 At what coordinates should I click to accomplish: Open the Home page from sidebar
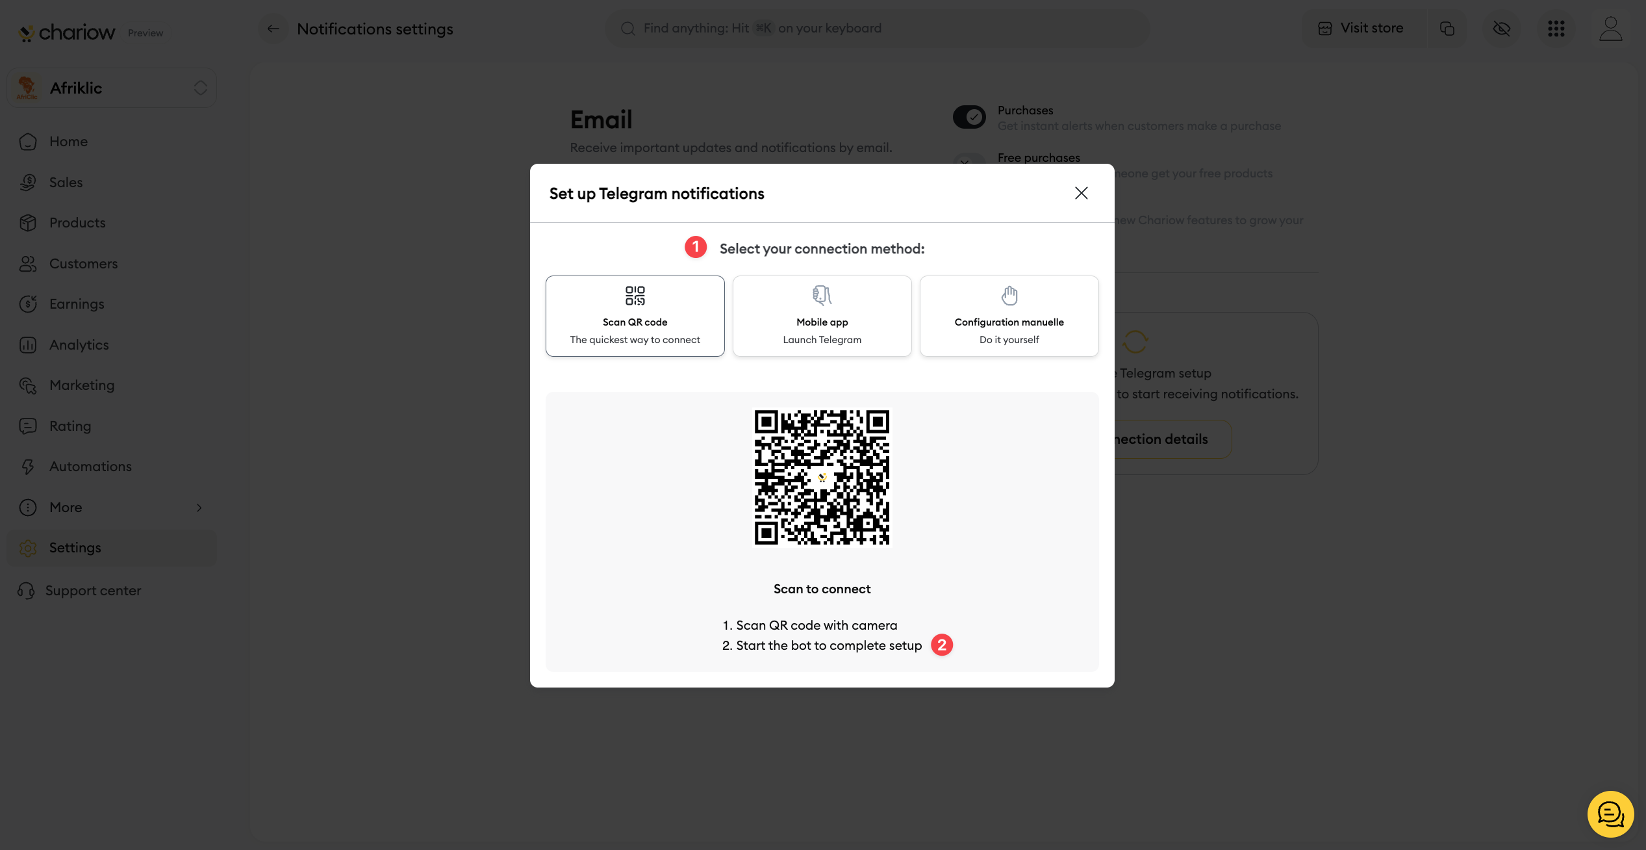click(x=68, y=142)
